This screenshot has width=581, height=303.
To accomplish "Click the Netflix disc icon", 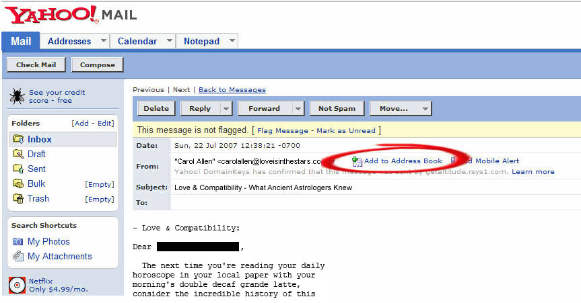I will 17,286.
